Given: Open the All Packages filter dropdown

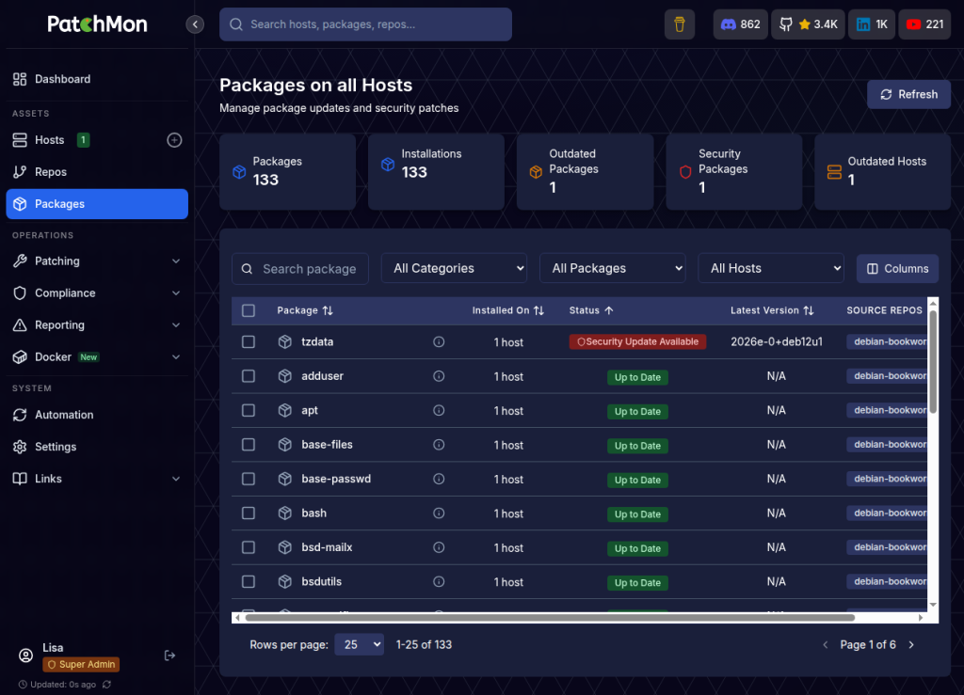Looking at the screenshot, I should pos(612,268).
